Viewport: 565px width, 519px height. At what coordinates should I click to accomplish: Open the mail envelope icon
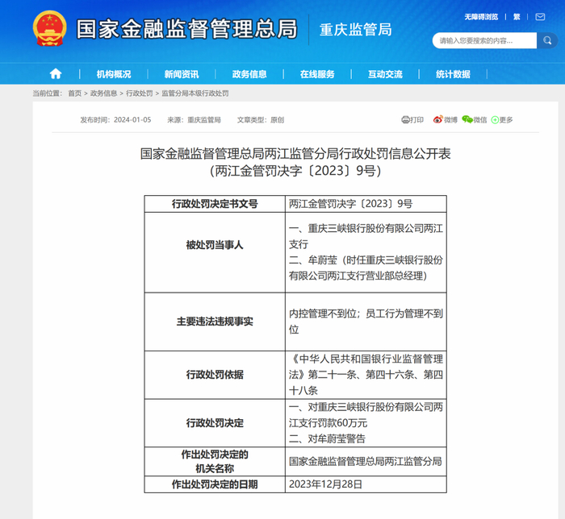pos(540,17)
